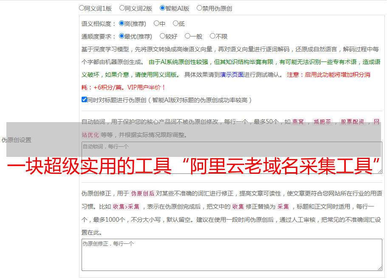Click the 收集>采集 example tag

coord(126,206)
